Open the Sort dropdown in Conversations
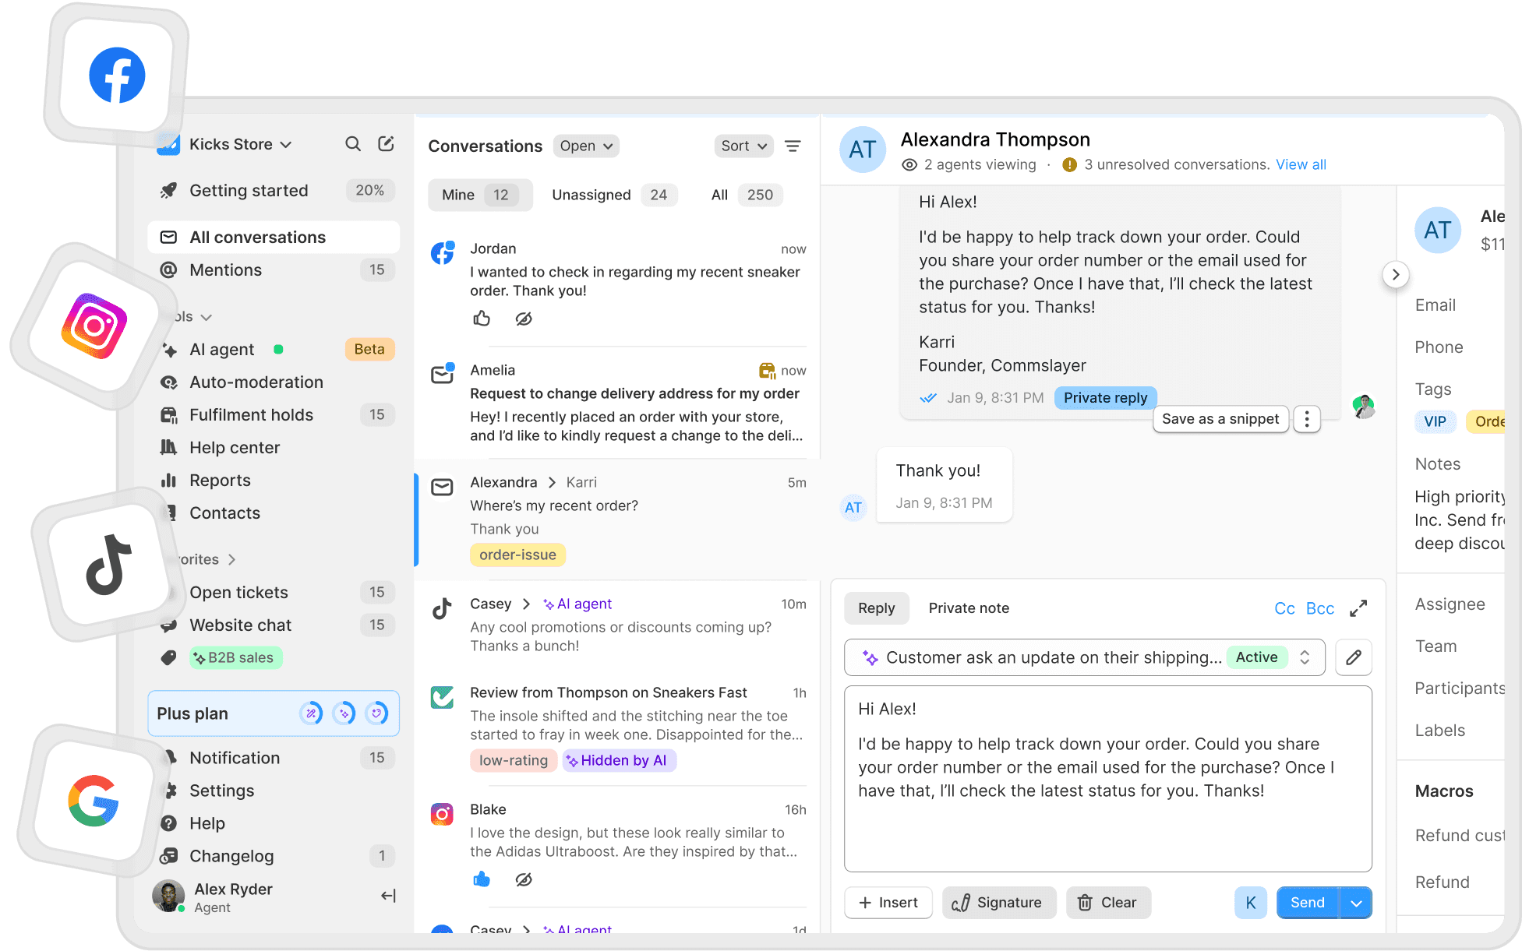 pos(743,146)
